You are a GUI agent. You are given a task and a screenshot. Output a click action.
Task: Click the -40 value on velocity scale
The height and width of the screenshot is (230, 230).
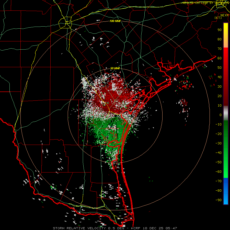[x=218, y=153]
